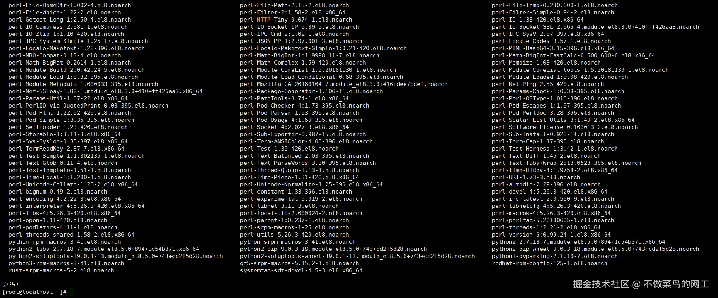Viewport: 718px width, 298px height.
Task: Click perl-Term-ANSIColor-4.06-396.el8.noarch entry
Action: point(306,141)
